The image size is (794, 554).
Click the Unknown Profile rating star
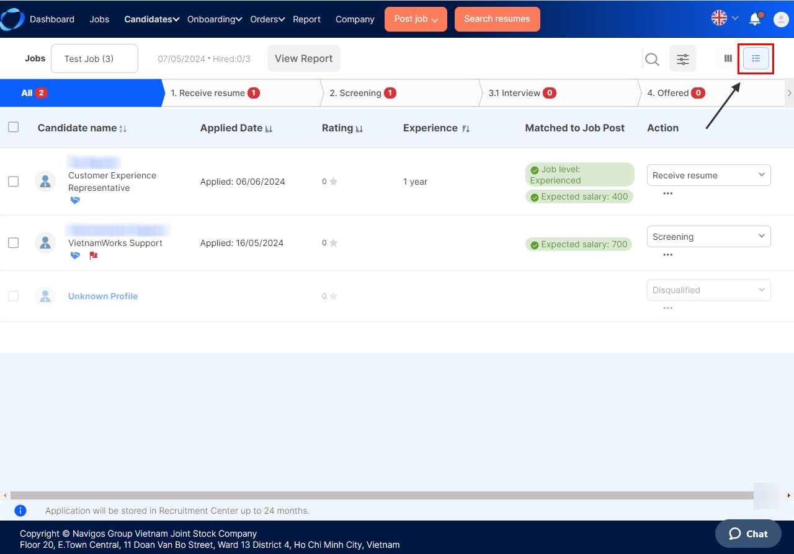point(333,296)
